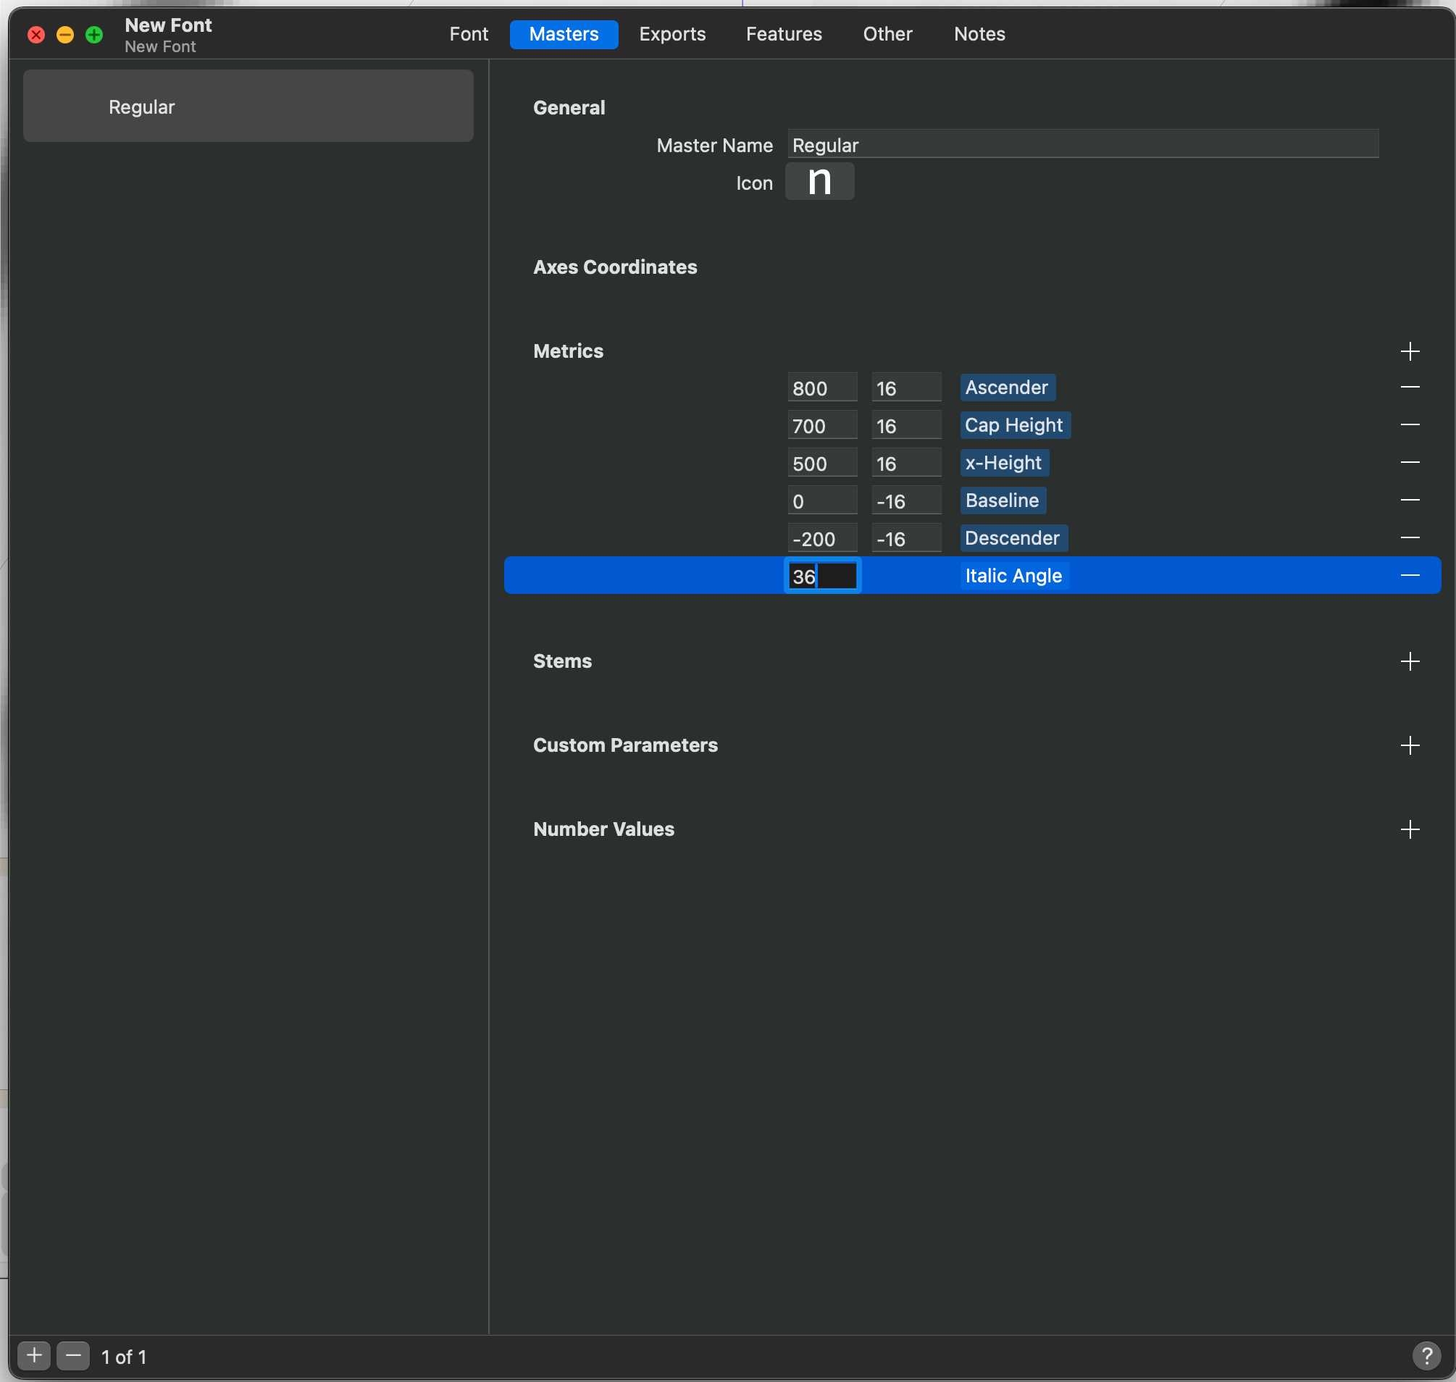
Task: Remove the x-Height metric row
Action: click(1410, 463)
